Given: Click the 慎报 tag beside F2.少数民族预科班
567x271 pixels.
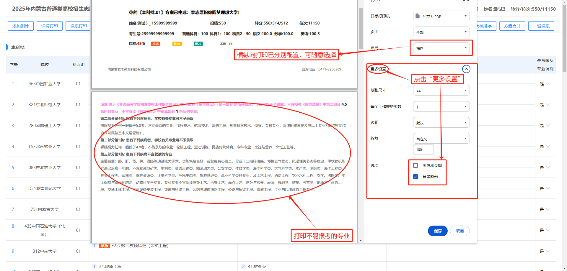Looking at the screenshot, I should point(104,246).
